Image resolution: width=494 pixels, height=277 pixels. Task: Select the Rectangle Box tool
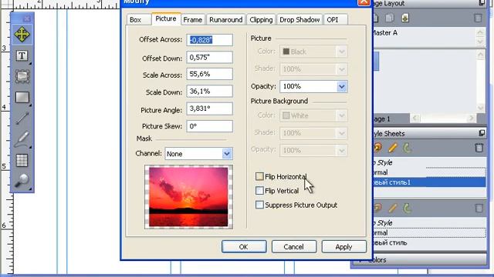[x=22, y=98]
